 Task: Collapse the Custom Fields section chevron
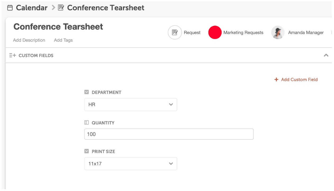coord(326,55)
